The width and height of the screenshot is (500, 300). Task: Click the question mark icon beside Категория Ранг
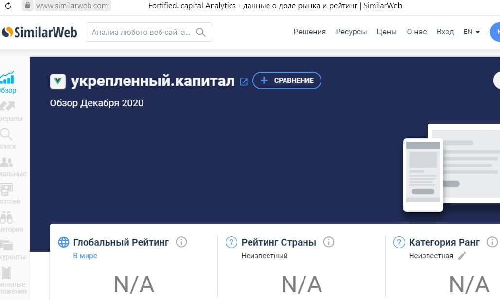coord(399,242)
